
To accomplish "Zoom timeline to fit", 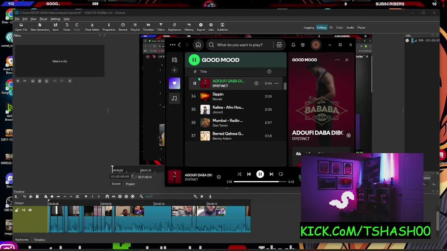I will [202, 197].
